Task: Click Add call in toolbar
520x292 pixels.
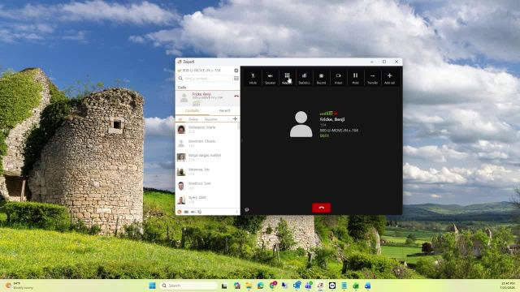Action: click(x=389, y=79)
